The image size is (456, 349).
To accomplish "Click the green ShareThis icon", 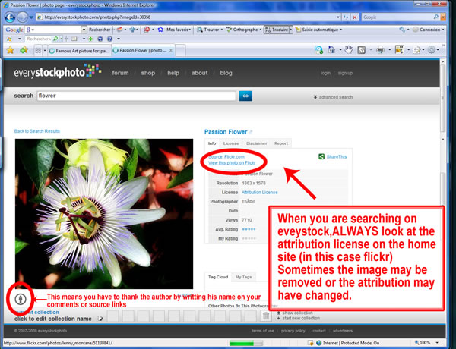I will (x=321, y=157).
